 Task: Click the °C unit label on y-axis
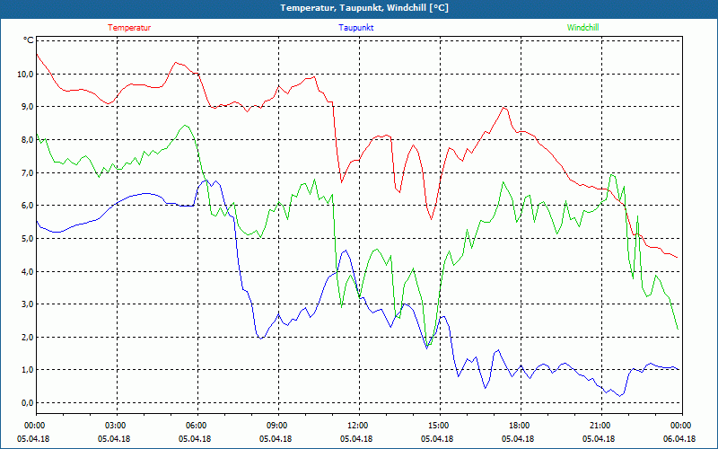click(x=29, y=40)
